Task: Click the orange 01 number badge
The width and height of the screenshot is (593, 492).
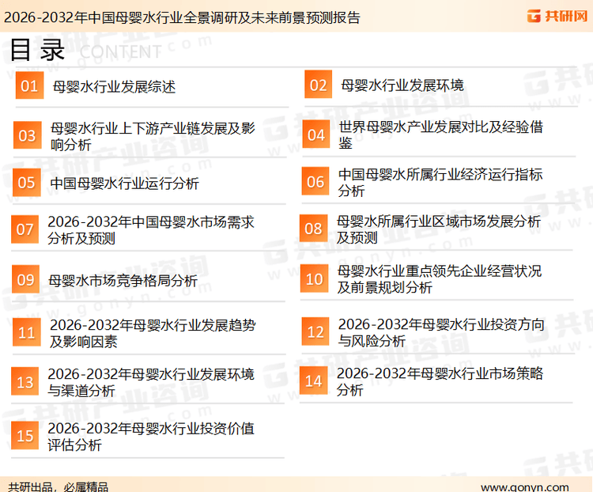Action: tap(29, 86)
